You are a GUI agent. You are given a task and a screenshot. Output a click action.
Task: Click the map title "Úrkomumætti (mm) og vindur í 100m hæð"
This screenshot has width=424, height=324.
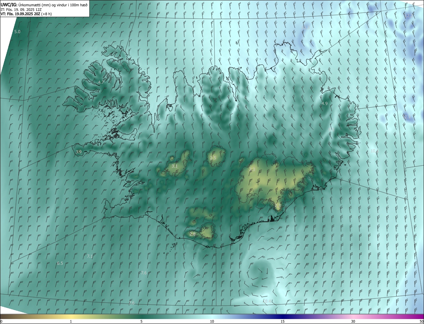(x=53, y=5)
